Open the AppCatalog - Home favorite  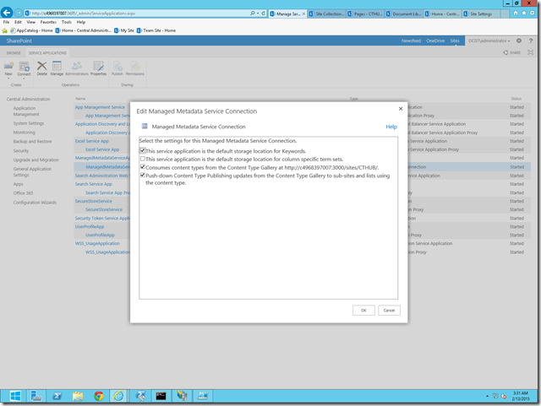tap(31, 30)
